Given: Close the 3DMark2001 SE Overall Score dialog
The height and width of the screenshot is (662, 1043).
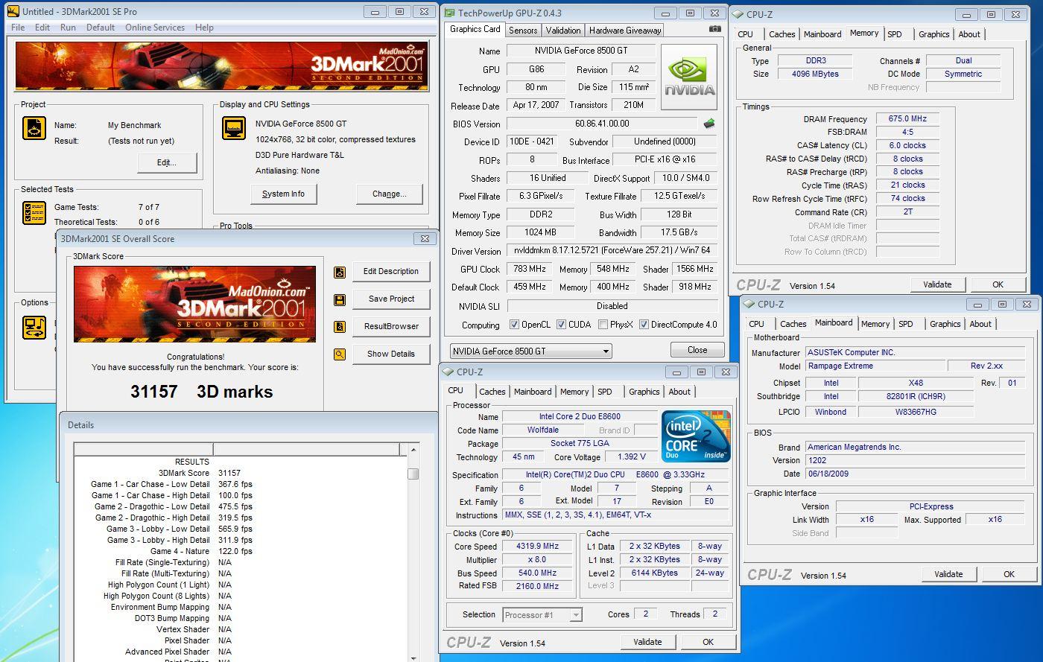Looking at the screenshot, I should [424, 239].
